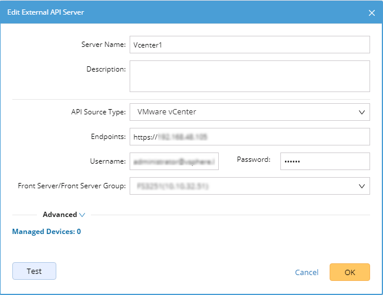Click the API Source Type dropdown arrow
The height and width of the screenshot is (295, 383).
360,112
